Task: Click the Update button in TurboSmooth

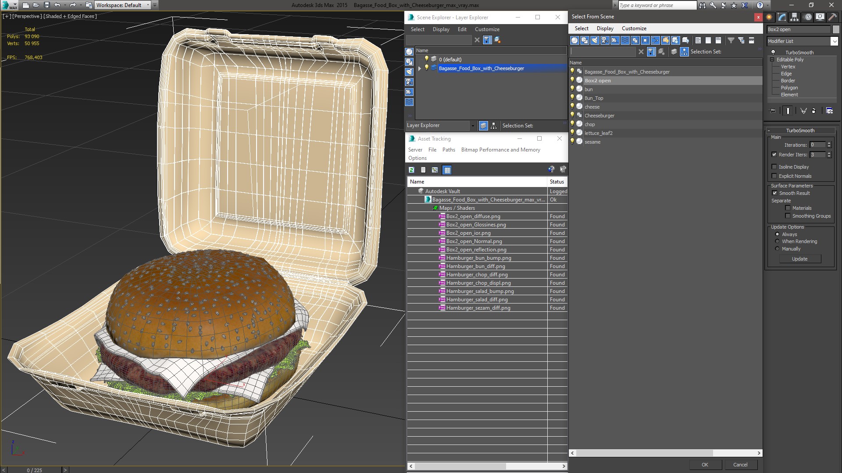Action: (799, 259)
